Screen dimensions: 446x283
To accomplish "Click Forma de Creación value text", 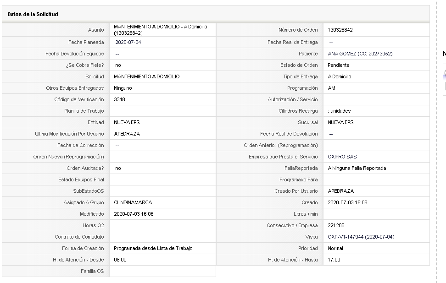I will pyautogui.click(x=153, y=248).
